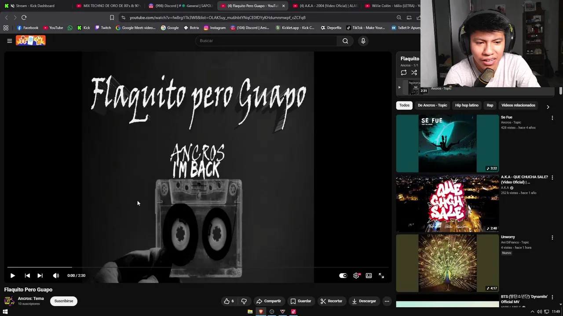Screen dimensions: 563x316
Task: Click the Recortar button
Action: [331, 301]
